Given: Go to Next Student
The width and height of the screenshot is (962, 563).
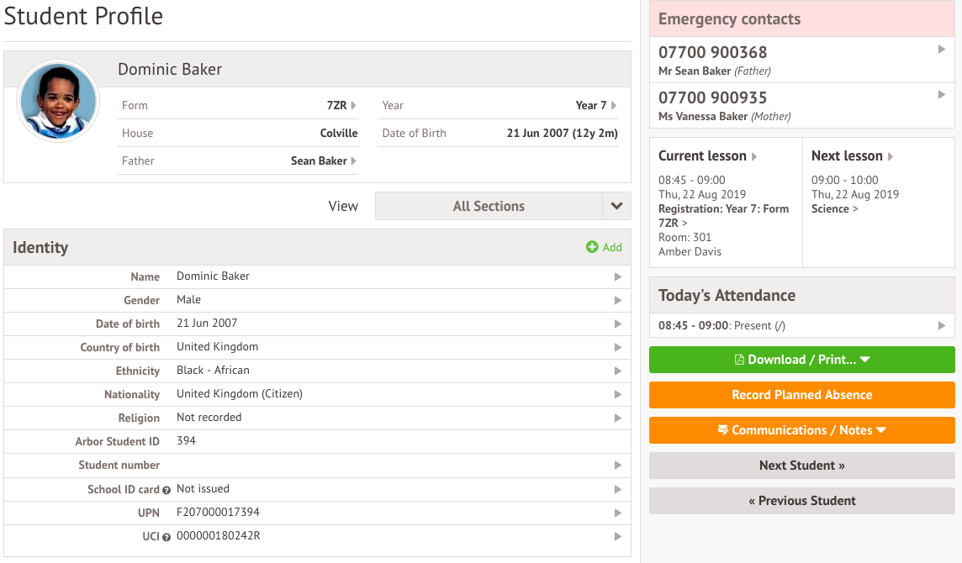Looking at the screenshot, I should pos(801,466).
